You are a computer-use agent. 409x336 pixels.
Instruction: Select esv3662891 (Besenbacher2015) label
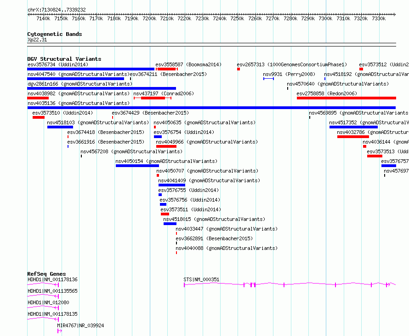214,238
